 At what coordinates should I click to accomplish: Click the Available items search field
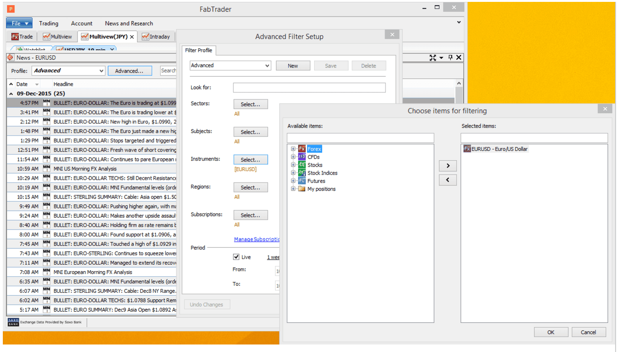(x=361, y=138)
